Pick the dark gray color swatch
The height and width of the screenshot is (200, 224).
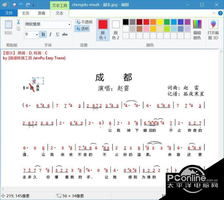click(x=132, y=22)
